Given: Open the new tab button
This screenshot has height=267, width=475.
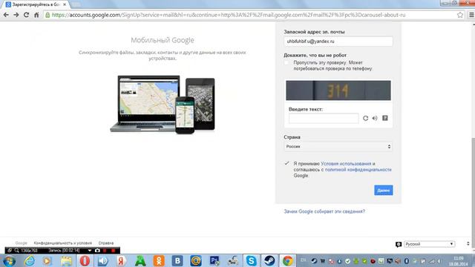Looking at the screenshot, I should [x=76, y=4].
